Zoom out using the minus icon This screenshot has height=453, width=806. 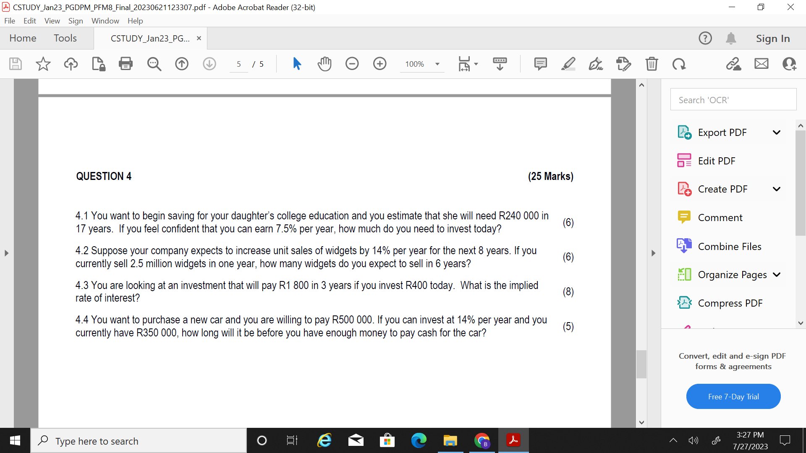[x=352, y=64]
